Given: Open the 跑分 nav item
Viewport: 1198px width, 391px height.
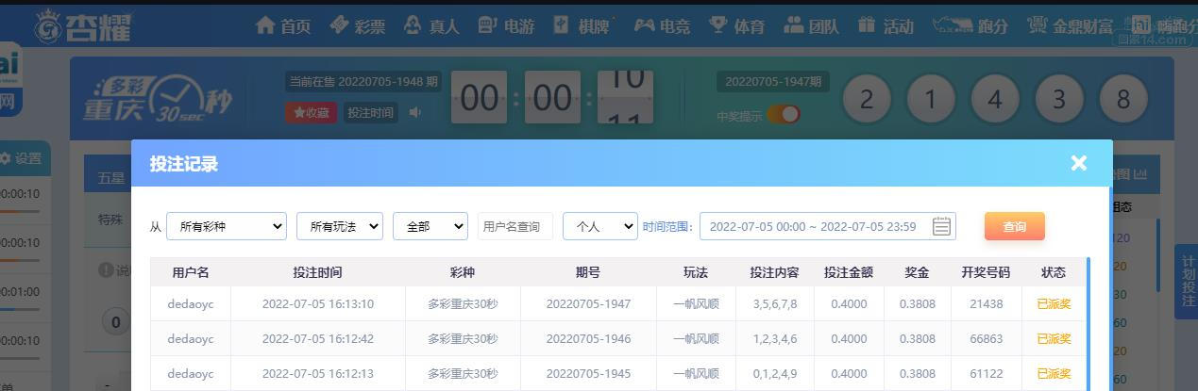Looking at the screenshot, I should [970, 26].
